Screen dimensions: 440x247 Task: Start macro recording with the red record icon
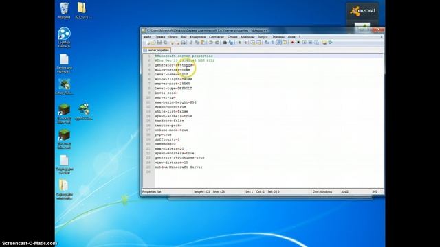[292, 43]
